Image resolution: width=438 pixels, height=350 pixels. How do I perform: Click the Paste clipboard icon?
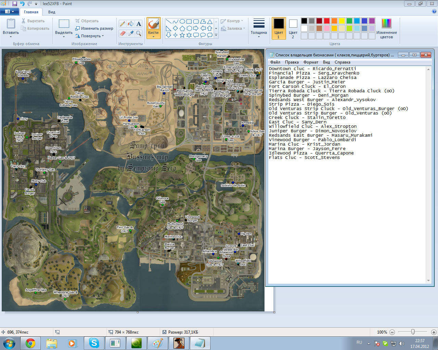pos(11,24)
